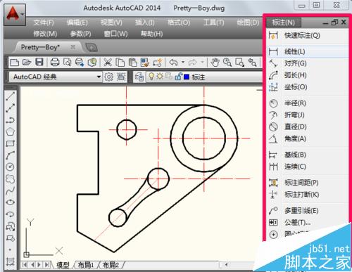Select the Rectangle draw tool
This screenshot has width=352, height=272.
tap(10, 143)
